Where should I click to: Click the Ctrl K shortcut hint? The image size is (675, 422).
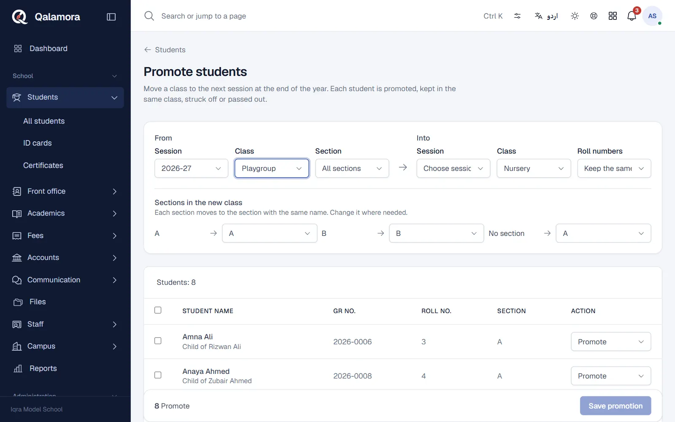(x=493, y=16)
